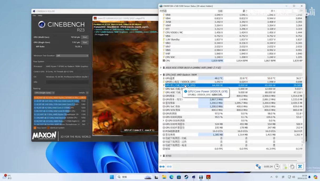Select the PCIe链接速度 row
The image size is (320, 181).
[x=233, y=131]
